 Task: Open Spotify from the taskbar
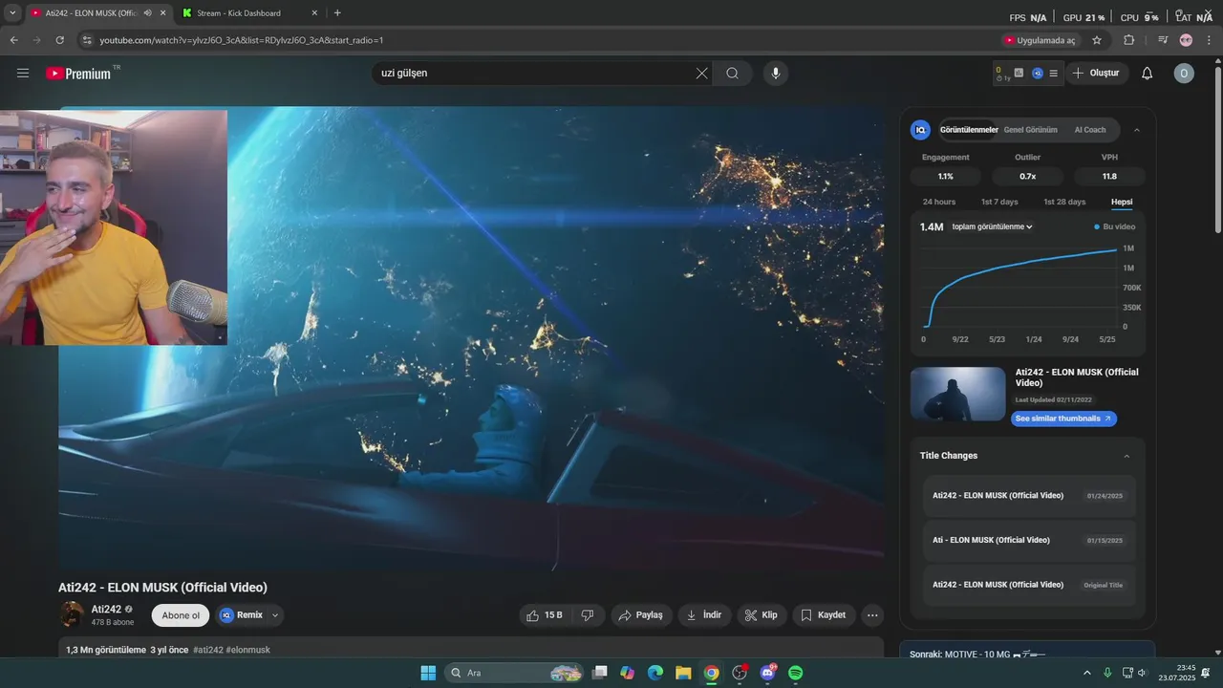[796, 673]
